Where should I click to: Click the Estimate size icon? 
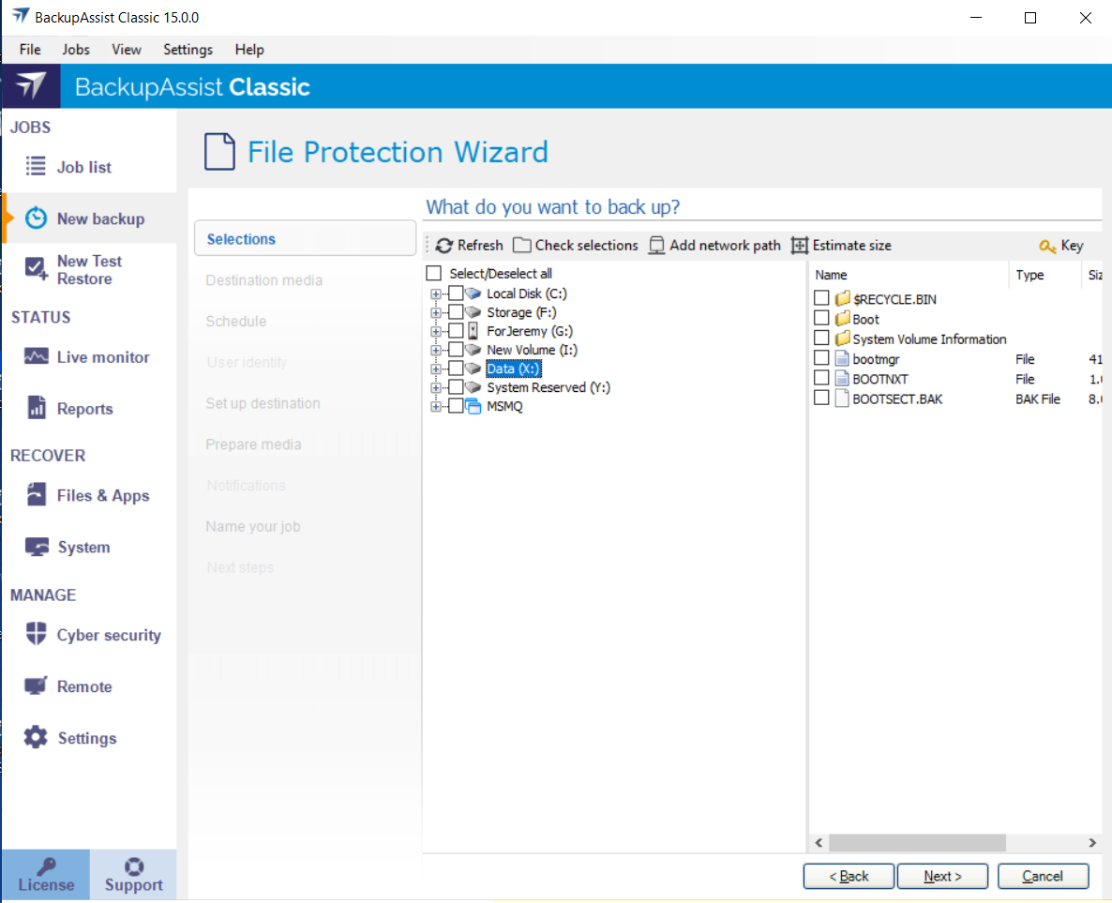(x=800, y=246)
